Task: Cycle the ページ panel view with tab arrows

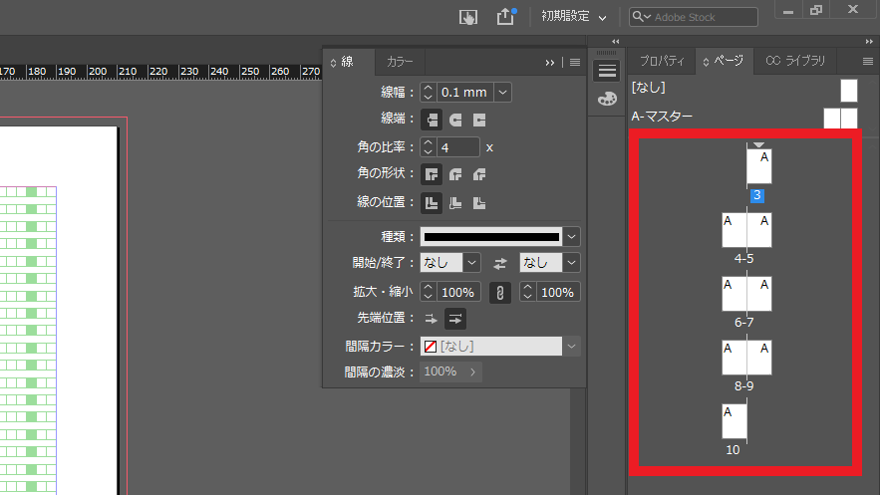Action: click(706, 62)
